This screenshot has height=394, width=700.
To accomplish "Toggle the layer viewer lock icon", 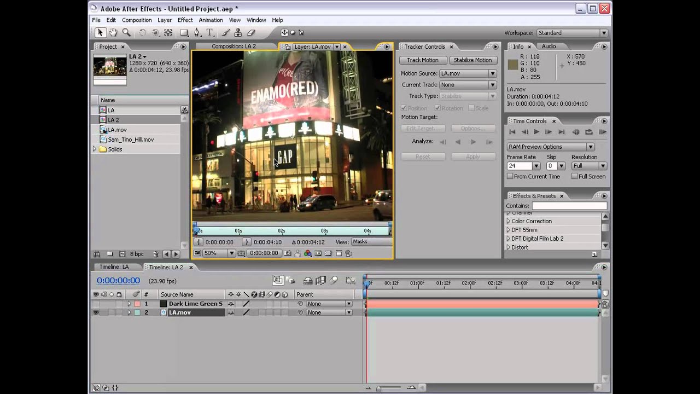I will [x=287, y=47].
